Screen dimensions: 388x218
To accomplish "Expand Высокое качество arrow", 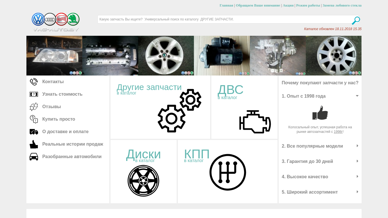I will [357, 177].
